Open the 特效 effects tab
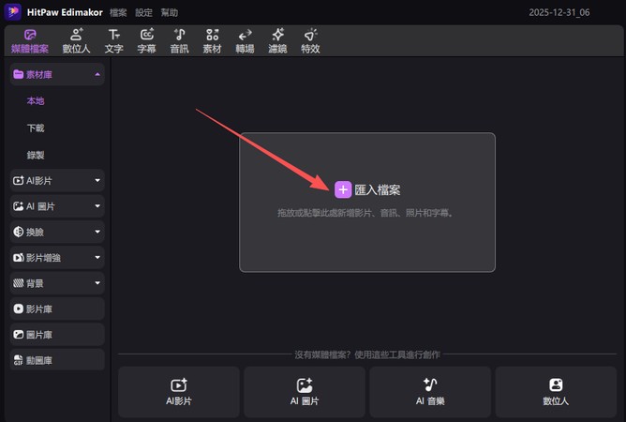626x422 pixels. 310,41
